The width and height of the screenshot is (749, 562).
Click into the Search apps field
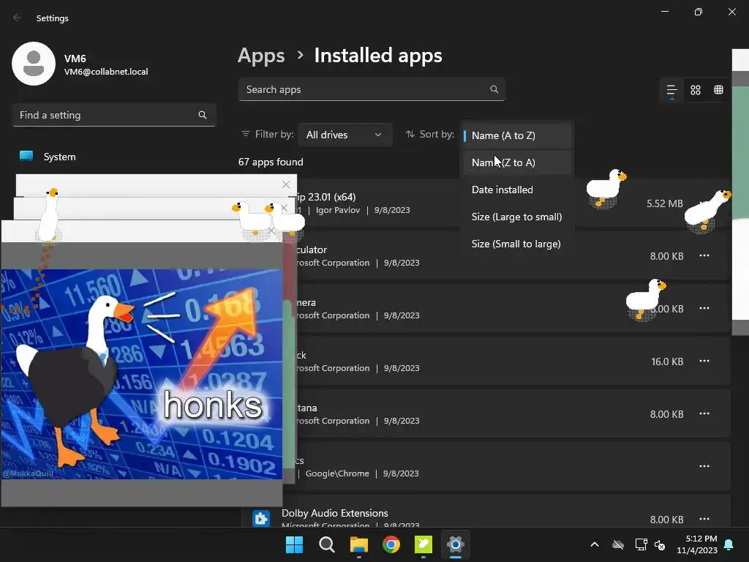click(x=371, y=89)
